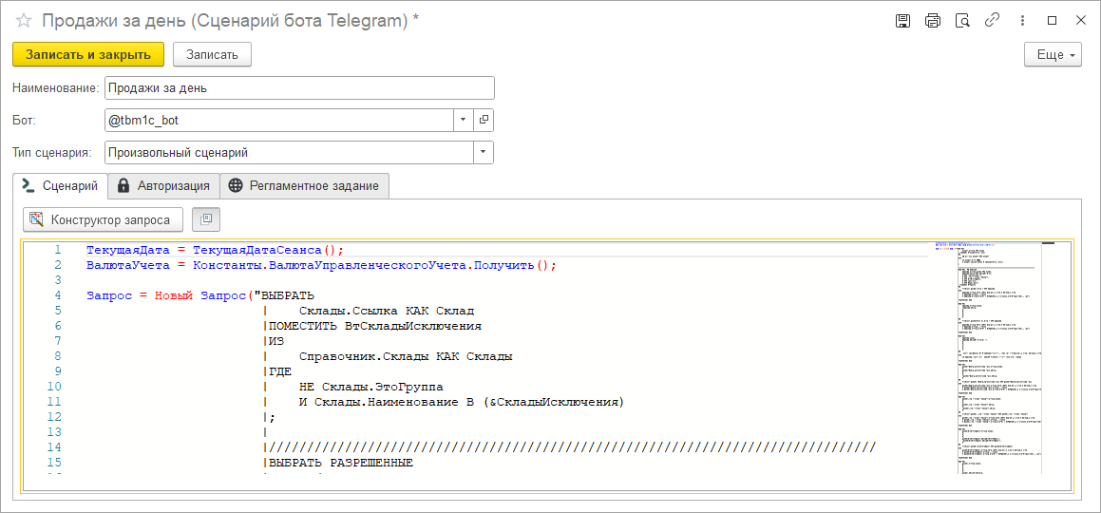Click the ГДЕ keyword on line 9
1101x513 pixels.
point(279,371)
